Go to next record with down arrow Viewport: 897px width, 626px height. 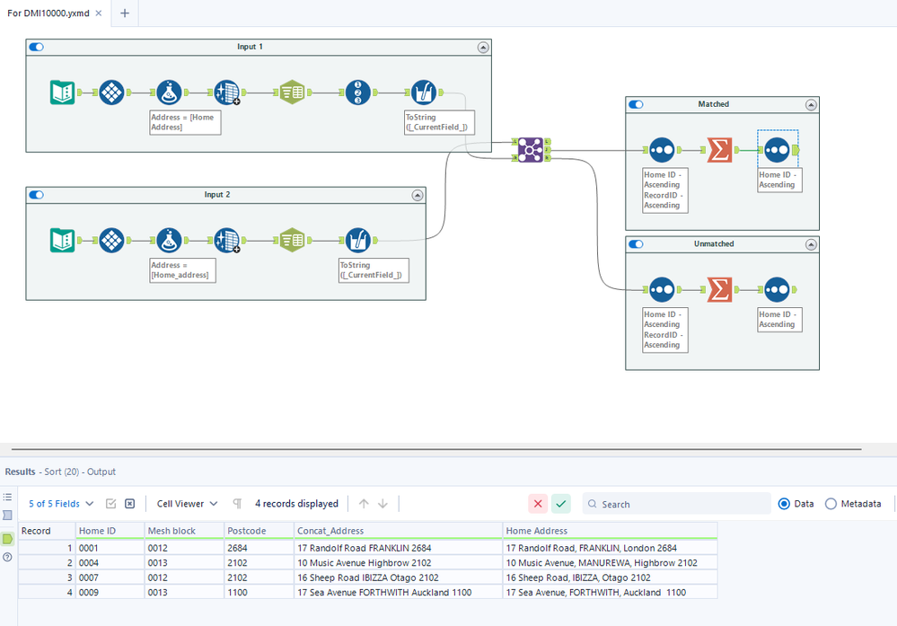(383, 504)
